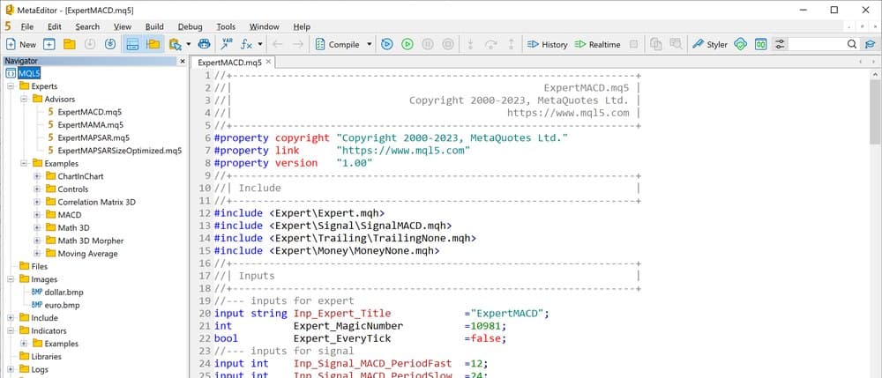The width and height of the screenshot is (882, 378).
Task: Open the View menu
Action: click(123, 26)
